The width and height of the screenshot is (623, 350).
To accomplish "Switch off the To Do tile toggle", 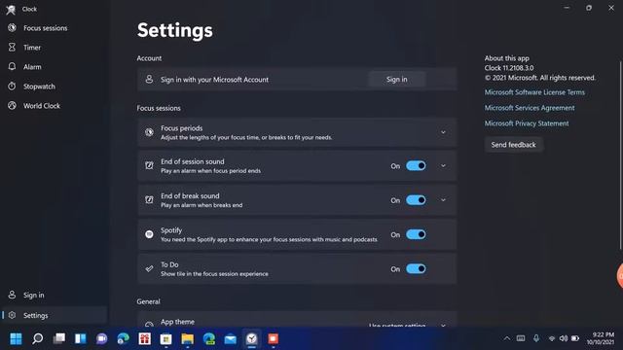I will point(416,269).
